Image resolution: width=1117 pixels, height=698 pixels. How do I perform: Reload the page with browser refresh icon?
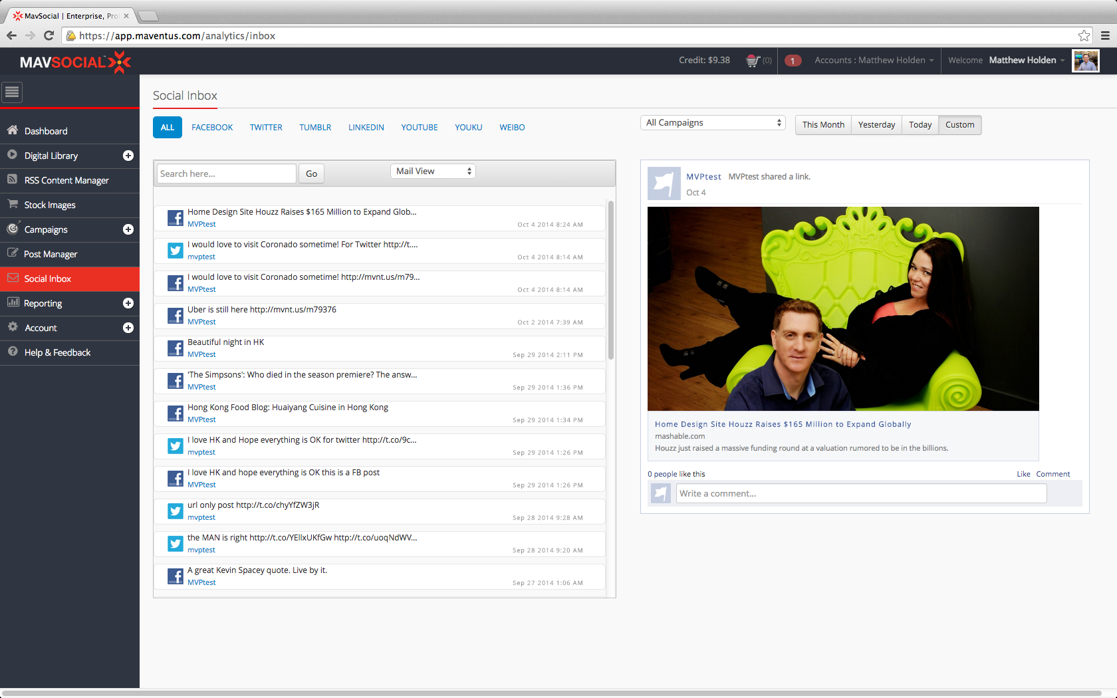click(49, 36)
